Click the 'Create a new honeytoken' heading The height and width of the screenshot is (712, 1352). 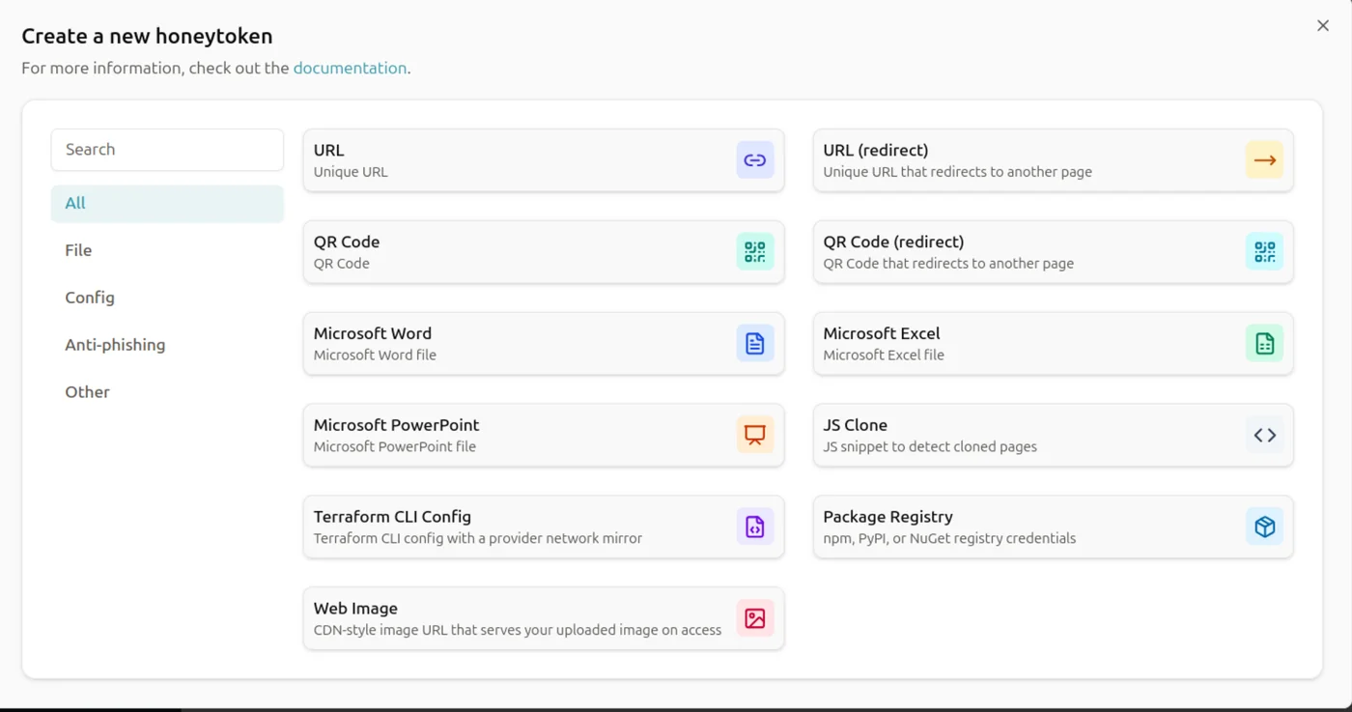click(147, 36)
